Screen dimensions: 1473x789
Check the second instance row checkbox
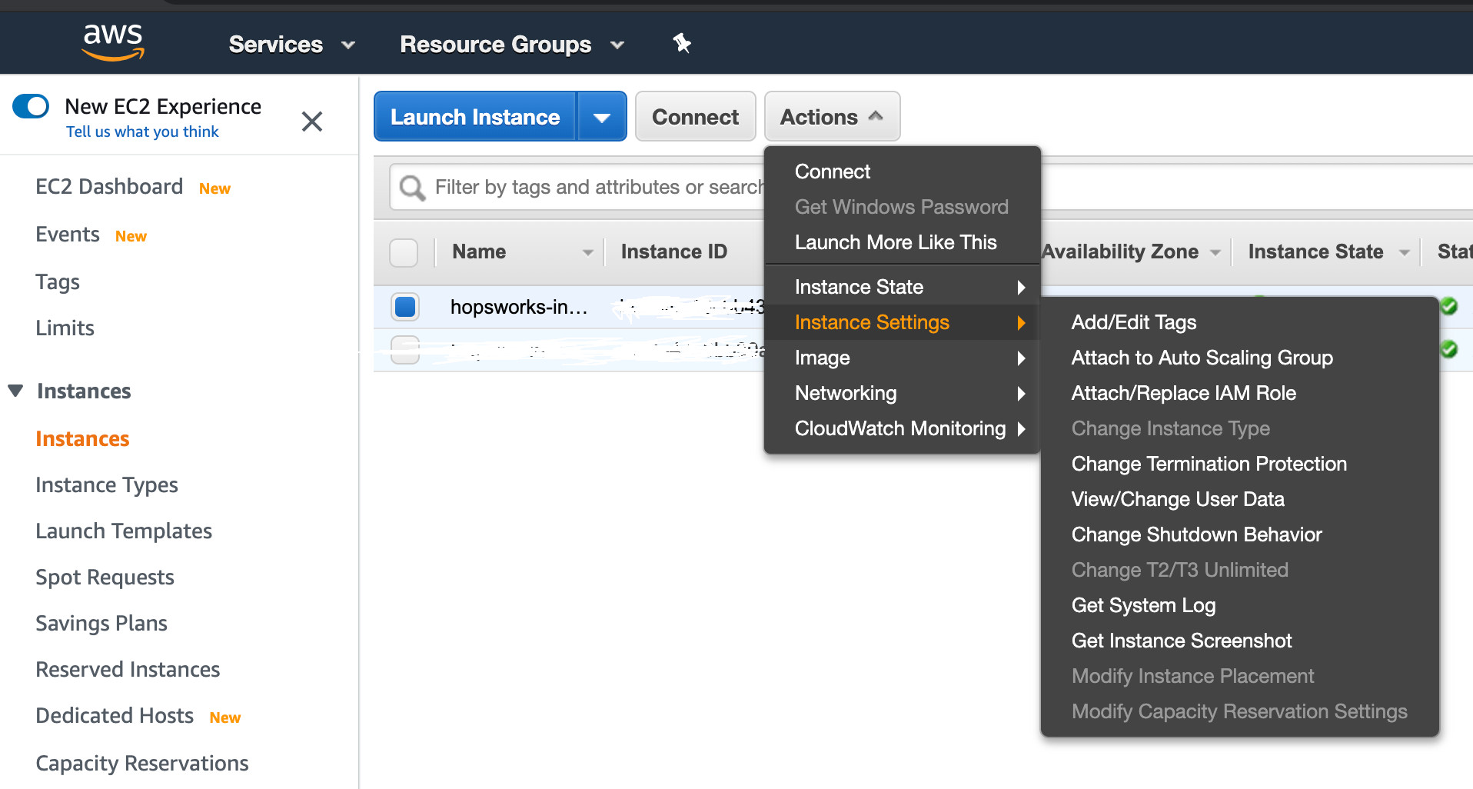(405, 350)
